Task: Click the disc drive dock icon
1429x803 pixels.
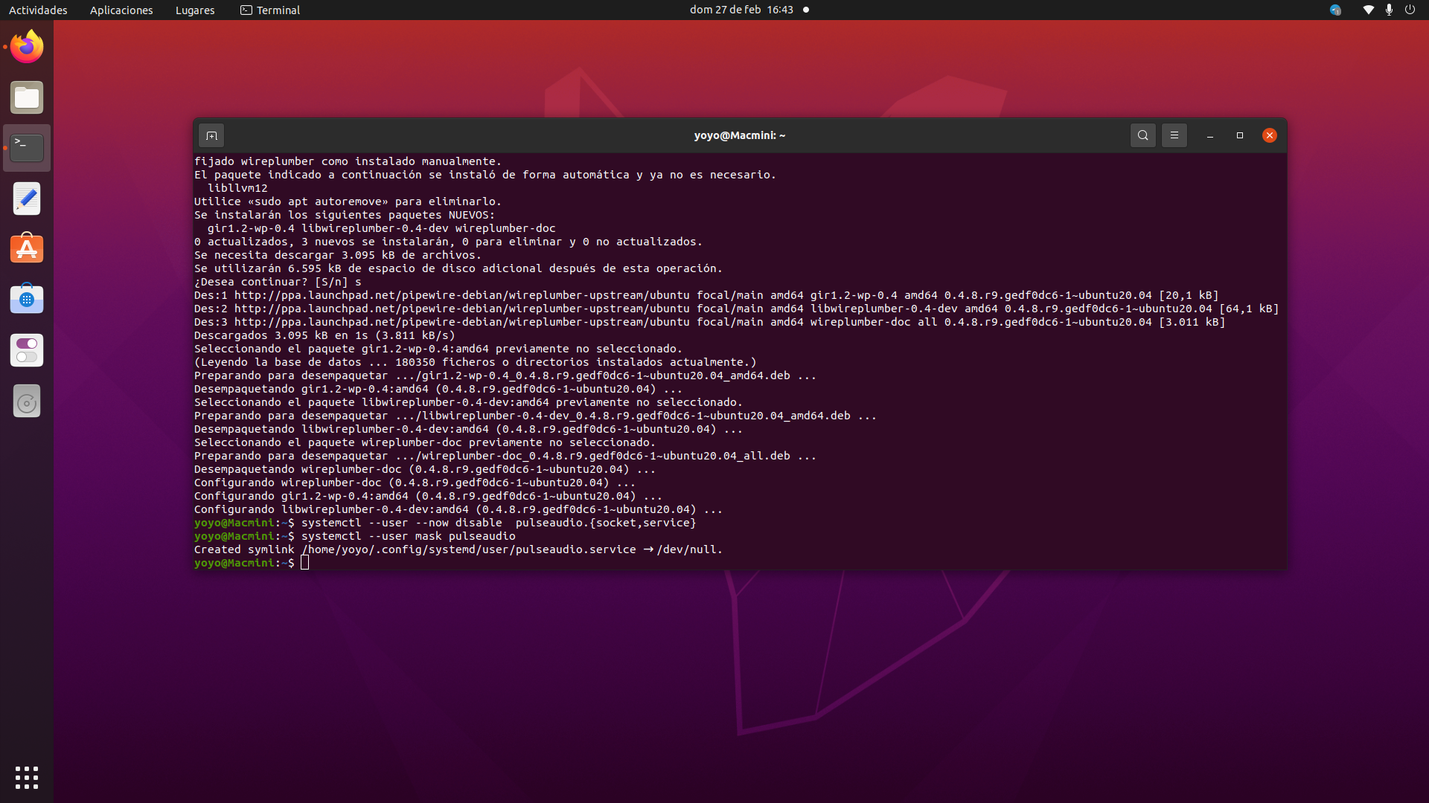Action: 27,401
